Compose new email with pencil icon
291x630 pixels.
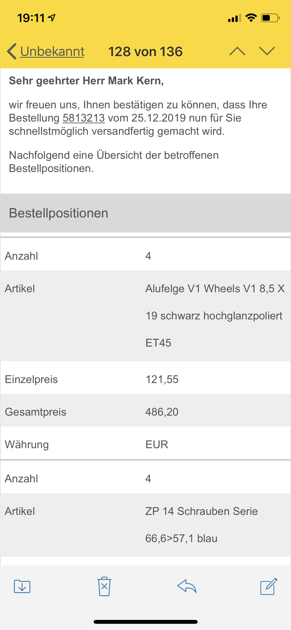click(269, 586)
